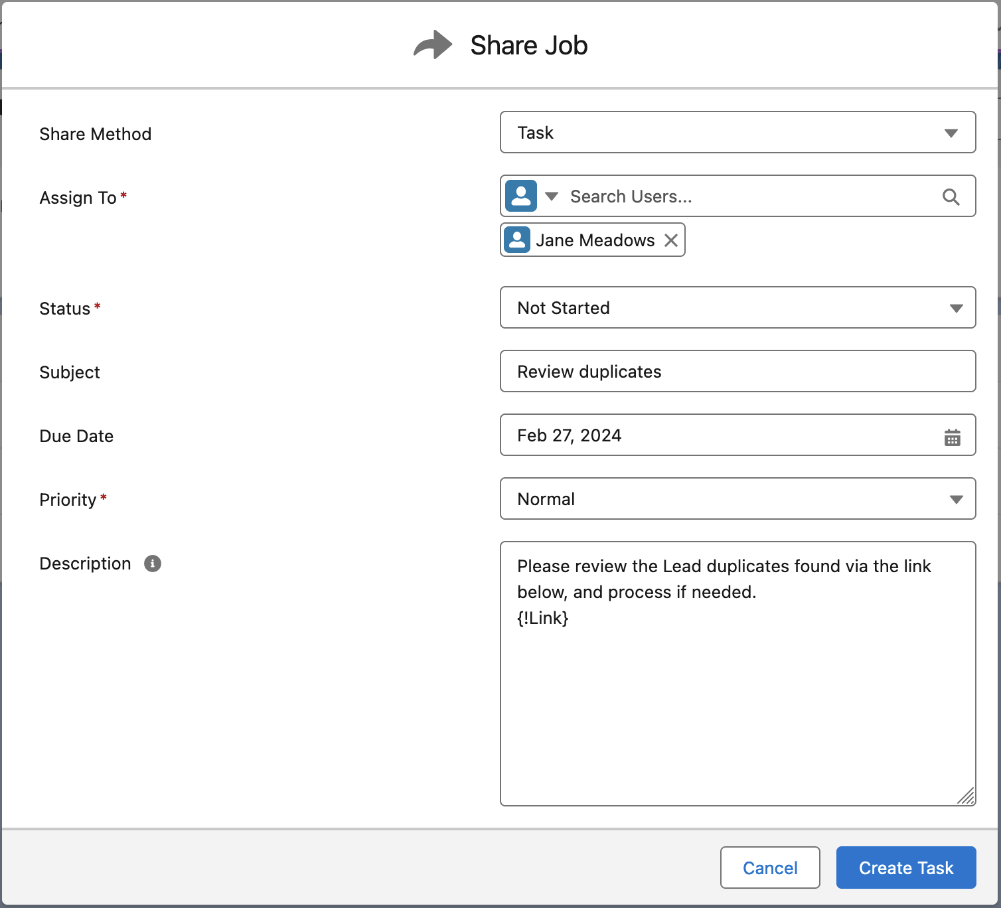Click the Due Date label
This screenshot has height=908, width=1001.
tap(76, 436)
